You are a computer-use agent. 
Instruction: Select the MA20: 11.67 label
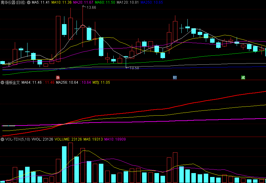click(83, 2)
